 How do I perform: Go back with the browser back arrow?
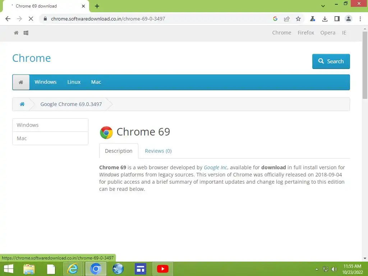tap(8, 19)
